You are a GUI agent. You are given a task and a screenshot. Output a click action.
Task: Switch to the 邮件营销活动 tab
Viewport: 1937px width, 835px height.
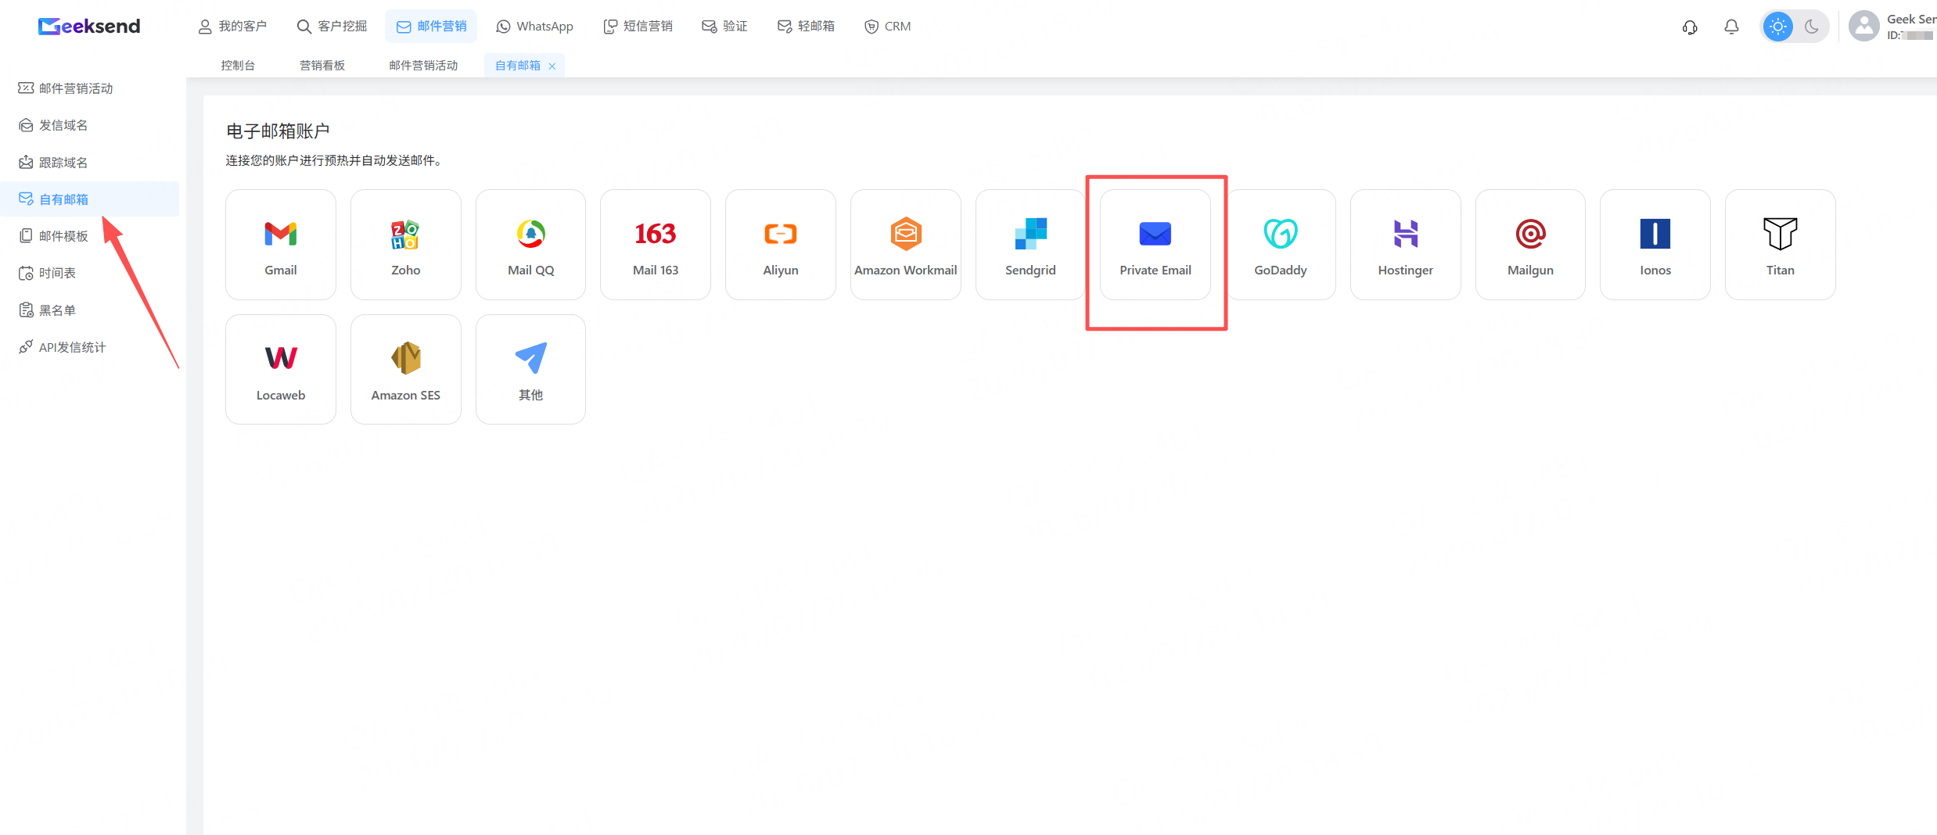click(423, 66)
